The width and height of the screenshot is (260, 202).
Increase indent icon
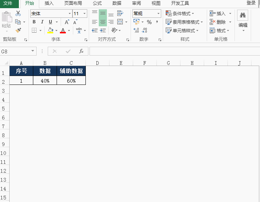(103, 30)
